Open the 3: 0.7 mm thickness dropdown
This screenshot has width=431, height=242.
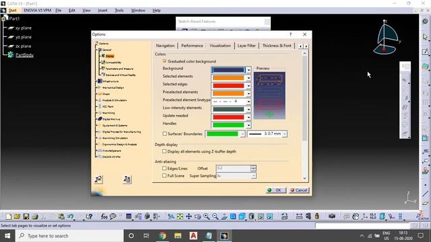pyautogui.click(x=285, y=134)
